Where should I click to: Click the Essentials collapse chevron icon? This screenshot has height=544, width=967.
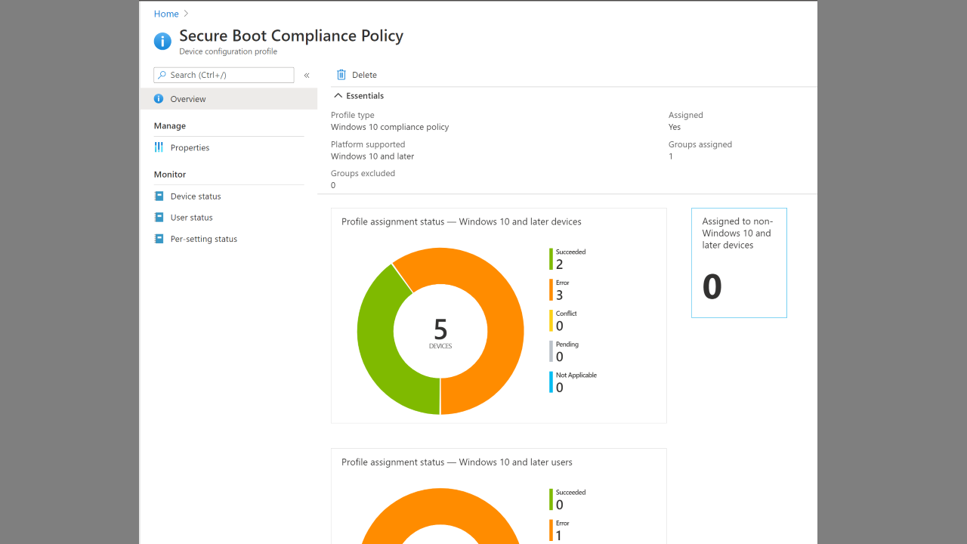[x=338, y=96]
